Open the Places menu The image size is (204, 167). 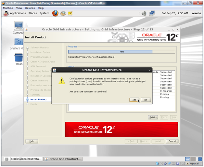click(x=32, y=13)
